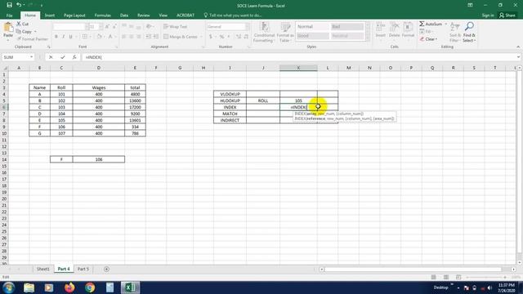Open the Name Box dropdown

click(x=31, y=57)
